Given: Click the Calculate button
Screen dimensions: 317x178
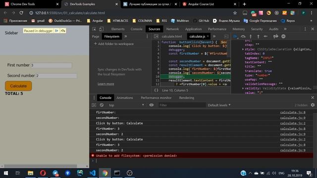Looking at the screenshot, I should [x=18, y=86].
